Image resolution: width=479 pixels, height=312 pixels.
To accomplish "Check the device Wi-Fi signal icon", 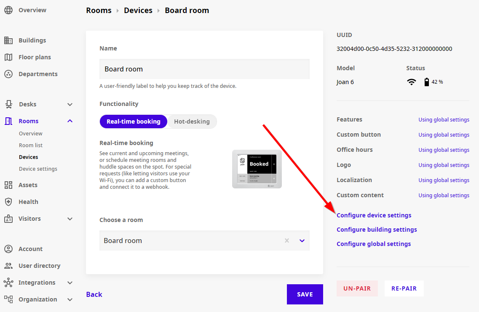I will (x=412, y=82).
